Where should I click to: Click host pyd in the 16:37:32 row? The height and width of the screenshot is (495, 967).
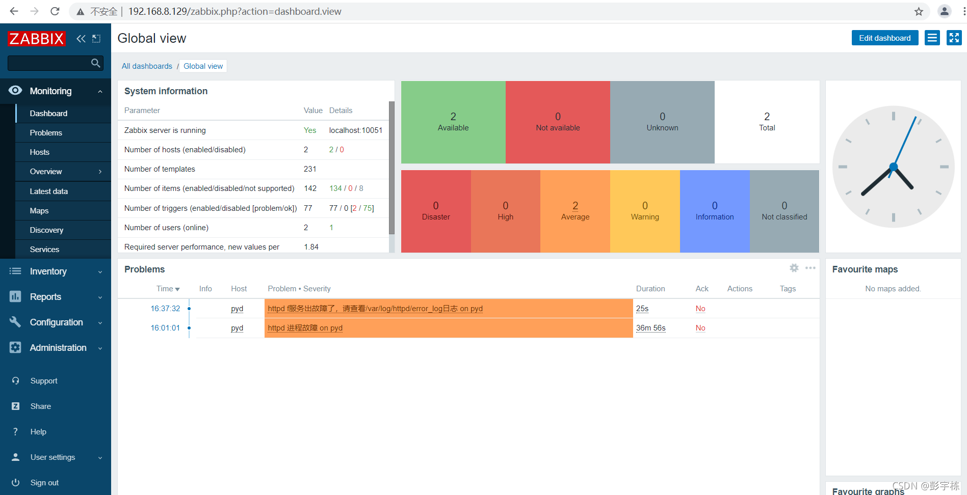237,309
